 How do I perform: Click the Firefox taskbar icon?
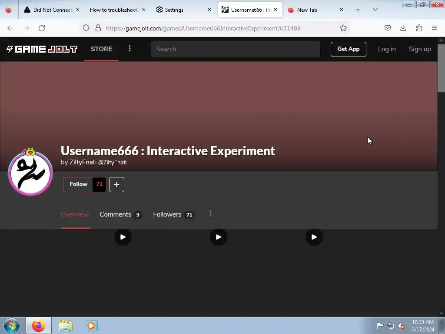(39, 325)
